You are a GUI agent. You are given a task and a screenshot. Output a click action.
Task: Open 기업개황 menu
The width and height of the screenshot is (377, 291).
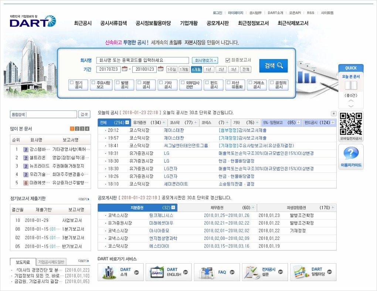click(189, 23)
